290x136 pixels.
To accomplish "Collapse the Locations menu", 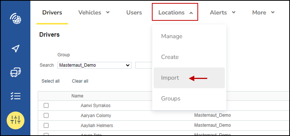I will tap(175, 12).
